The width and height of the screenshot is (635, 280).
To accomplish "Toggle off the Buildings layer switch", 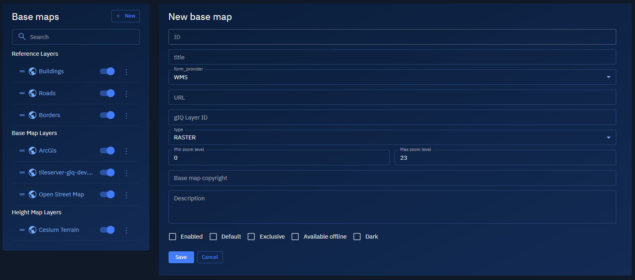I will tap(107, 71).
